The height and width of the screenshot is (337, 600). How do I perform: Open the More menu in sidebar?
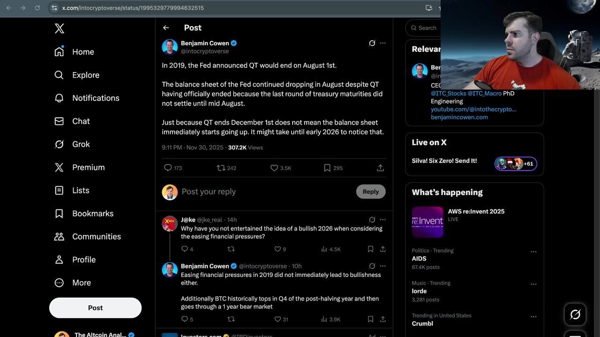(x=73, y=283)
